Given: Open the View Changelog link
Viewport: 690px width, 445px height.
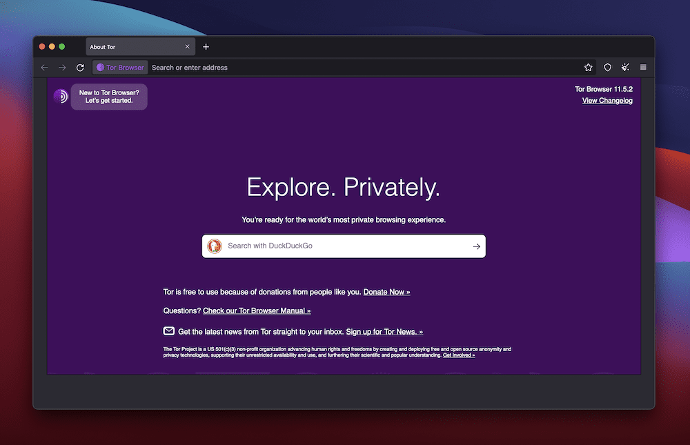Looking at the screenshot, I should tap(607, 100).
